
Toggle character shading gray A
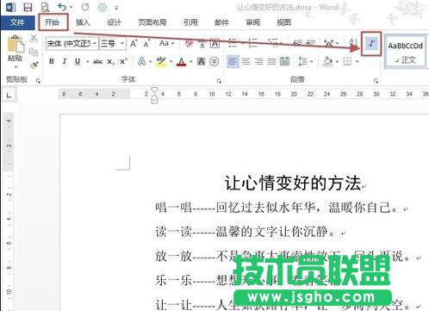tap(201, 61)
